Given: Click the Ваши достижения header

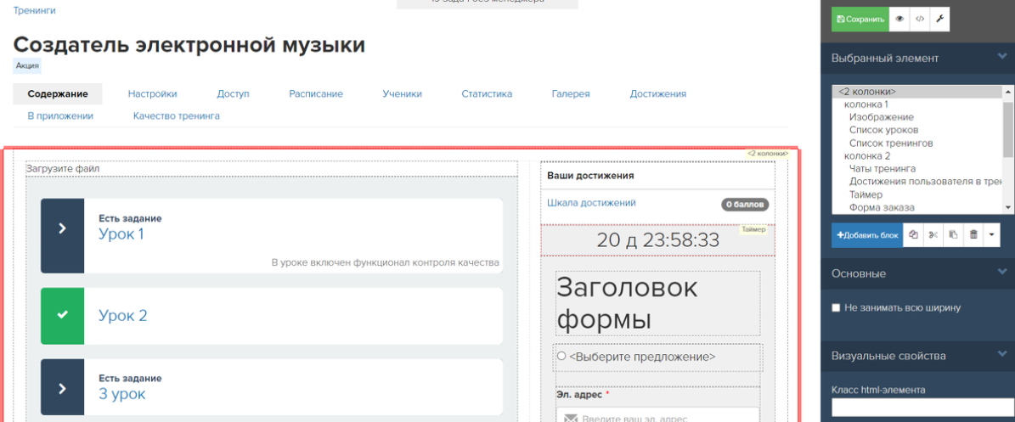Looking at the screenshot, I should (590, 176).
